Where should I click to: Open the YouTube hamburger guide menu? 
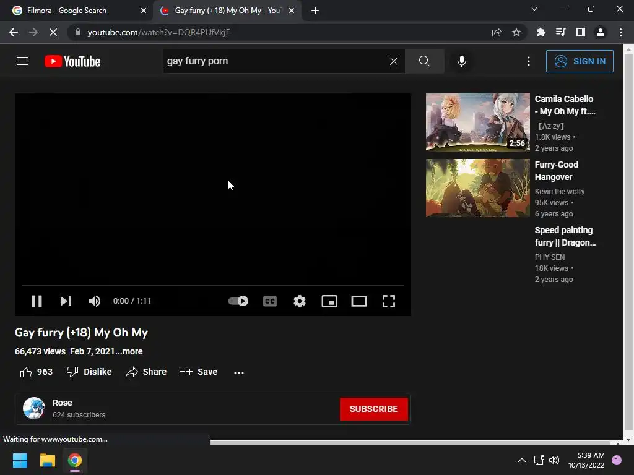(x=22, y=61)
